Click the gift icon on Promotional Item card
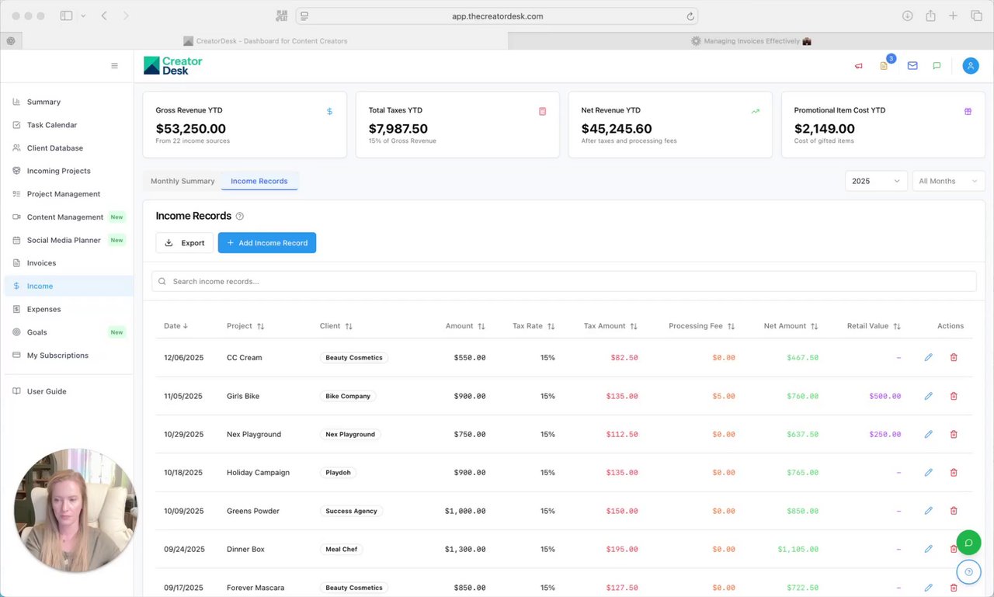Screen dimensions: 994x597 pos(968,112)
